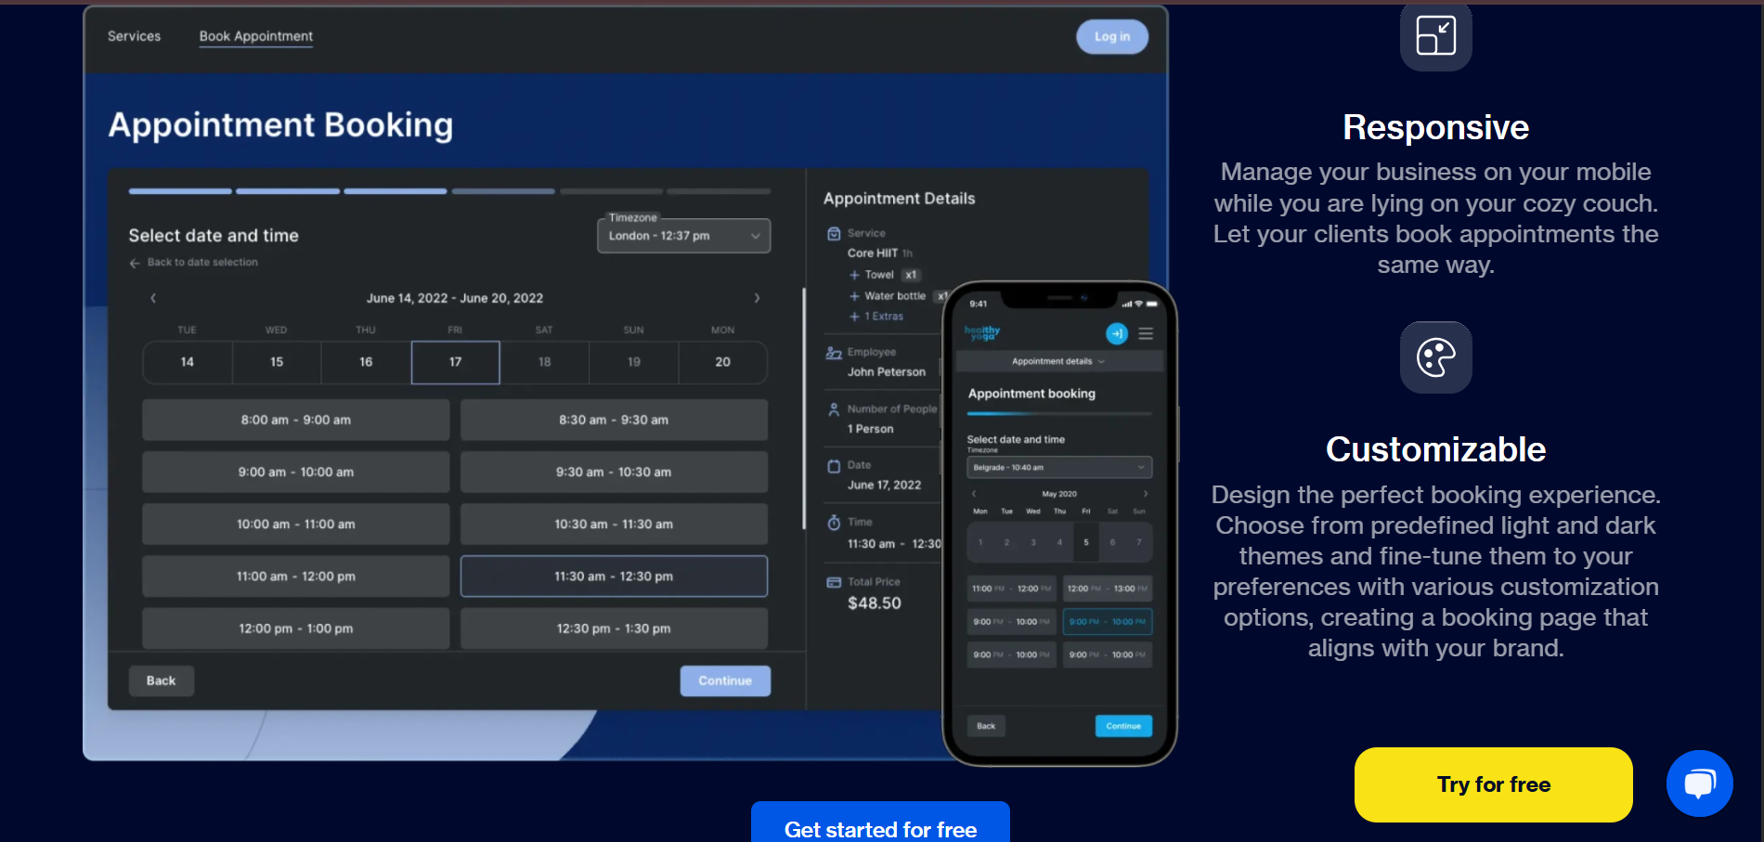
Task: Click the $48.50 total price
Action: pyautogui.click(x=875, y=603)
